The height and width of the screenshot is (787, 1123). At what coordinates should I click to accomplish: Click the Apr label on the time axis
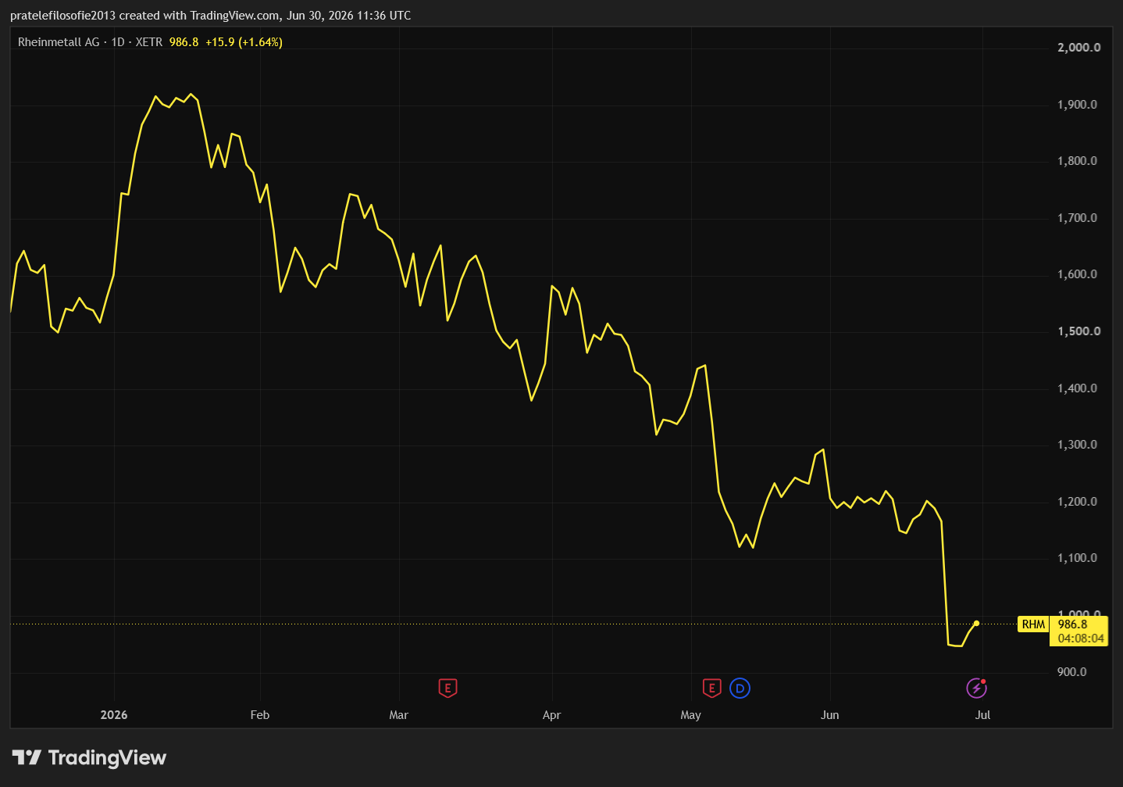[x=552, y=715]
